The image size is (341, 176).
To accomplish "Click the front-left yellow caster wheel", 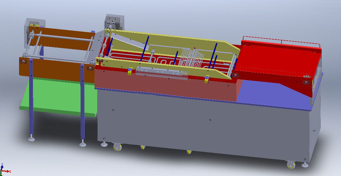I will (x=117, y=146).
